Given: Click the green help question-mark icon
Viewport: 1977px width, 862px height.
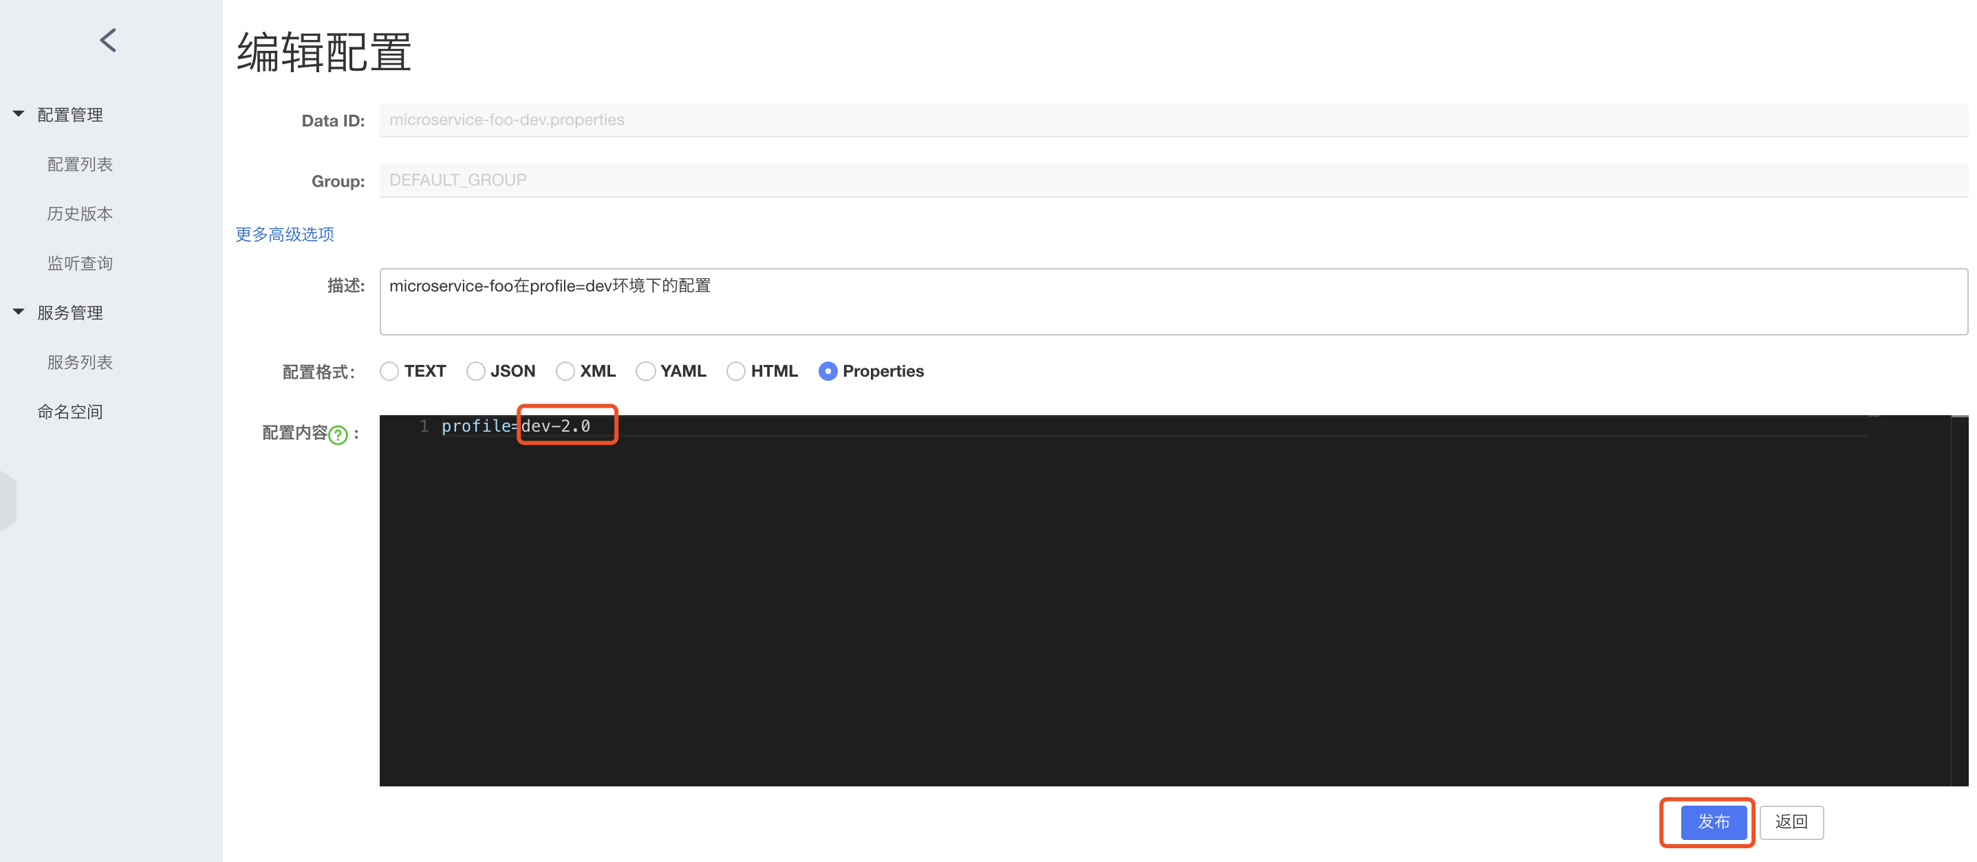Looking at the screenshot, I should point(338,435).
